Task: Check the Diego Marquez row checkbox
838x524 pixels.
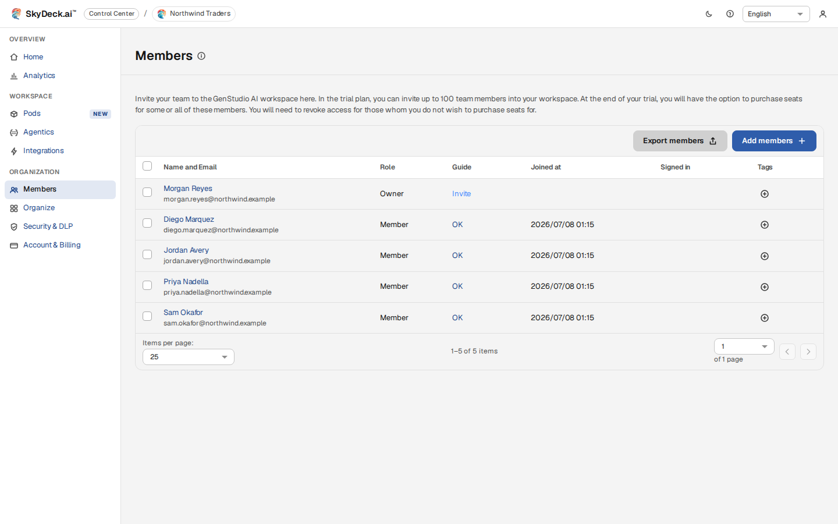Action: point(147,223)
